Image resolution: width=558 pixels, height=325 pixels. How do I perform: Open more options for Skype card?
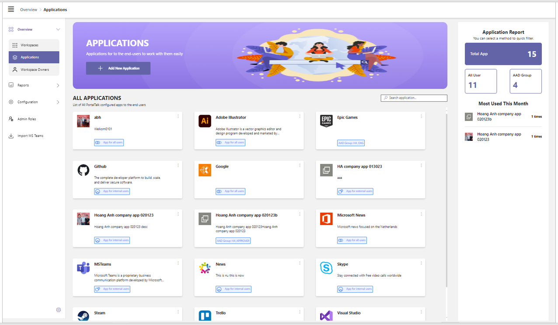pos(421,263)
